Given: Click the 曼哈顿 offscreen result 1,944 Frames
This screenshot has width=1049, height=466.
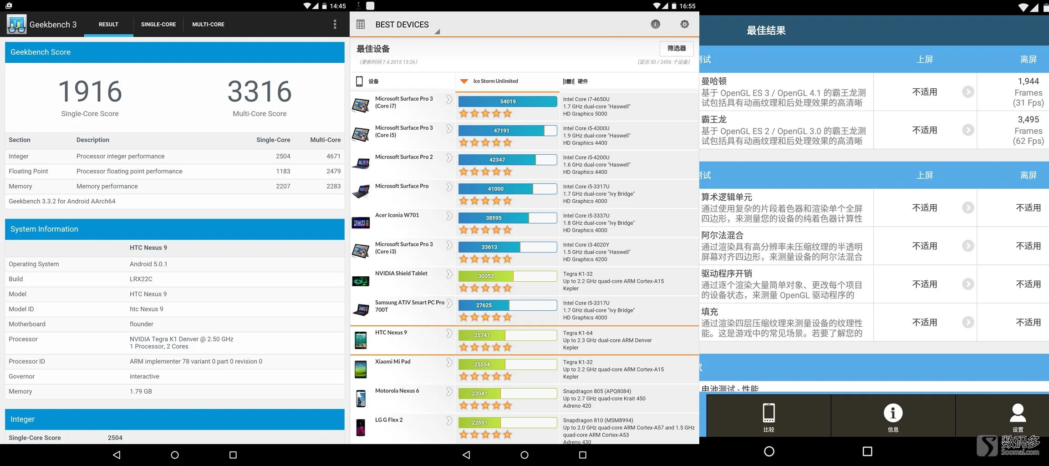Looking at the screenshot, I should click(x=1028, y=92).
